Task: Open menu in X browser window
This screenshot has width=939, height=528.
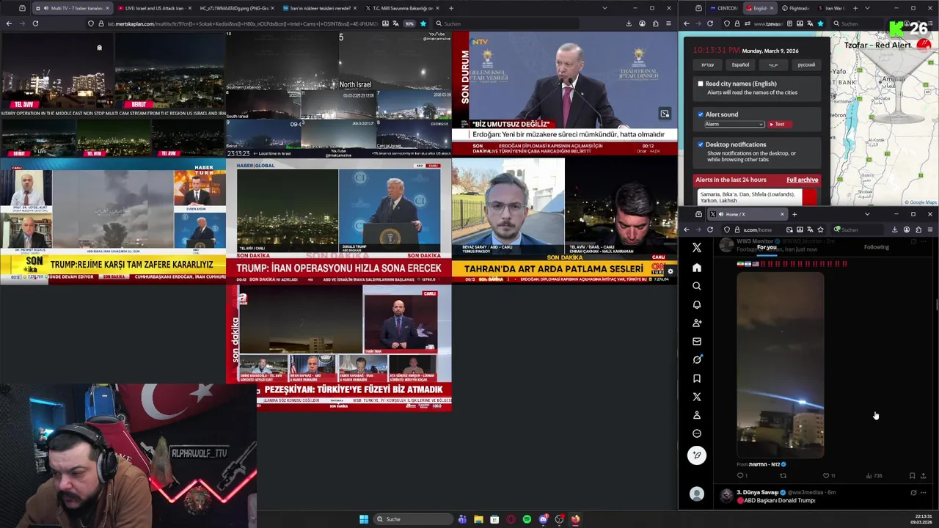Action: coord(929,230)
